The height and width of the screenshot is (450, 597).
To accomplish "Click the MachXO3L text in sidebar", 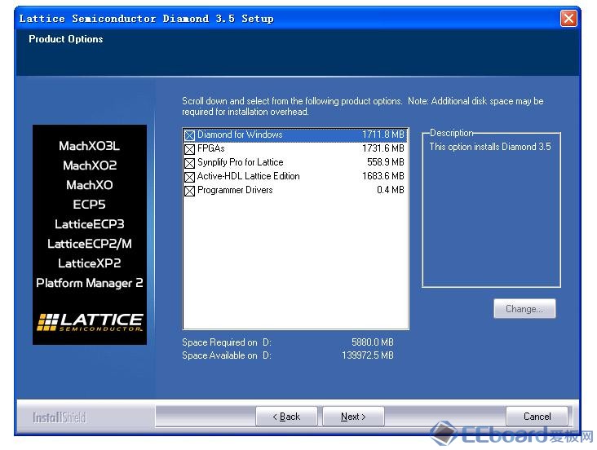I will [x=89, y=146].
